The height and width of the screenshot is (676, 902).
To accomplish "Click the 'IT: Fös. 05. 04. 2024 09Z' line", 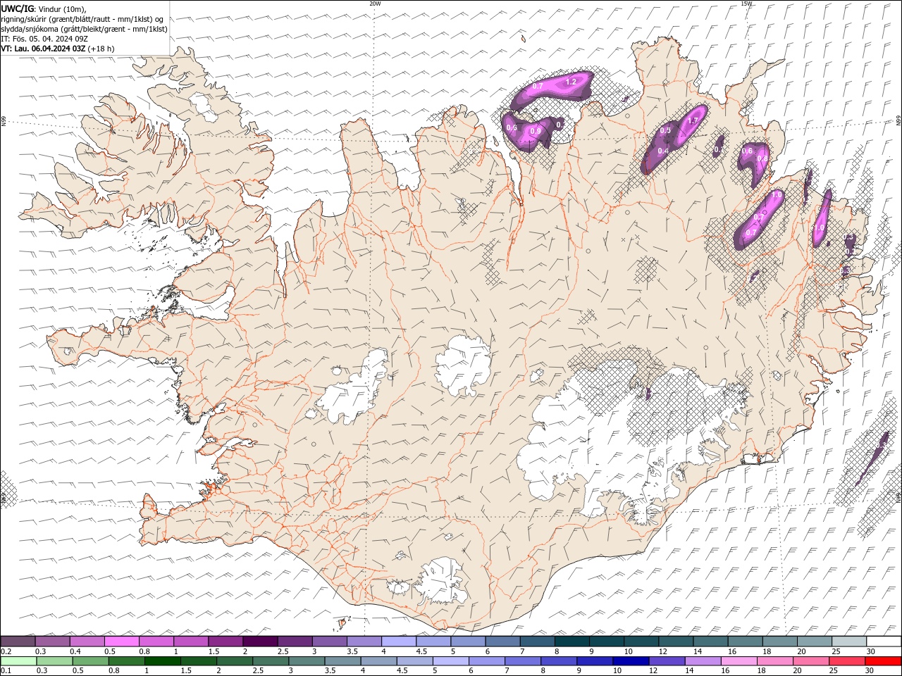I will (x=43, y=39).
